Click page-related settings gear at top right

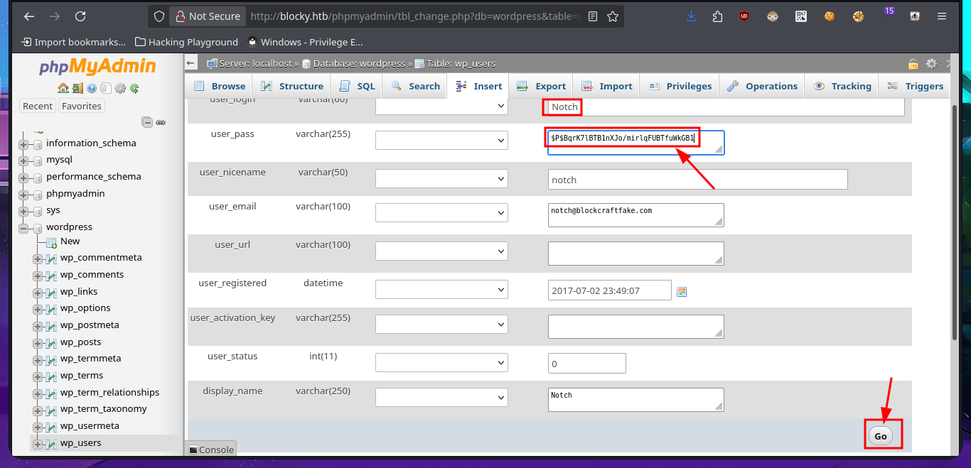931,63
